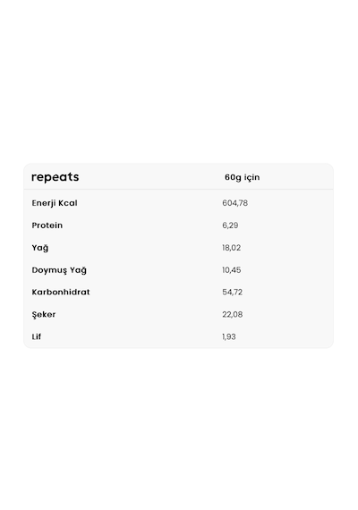
Task: Click the Şeker row label
Action: pos(44,315)
